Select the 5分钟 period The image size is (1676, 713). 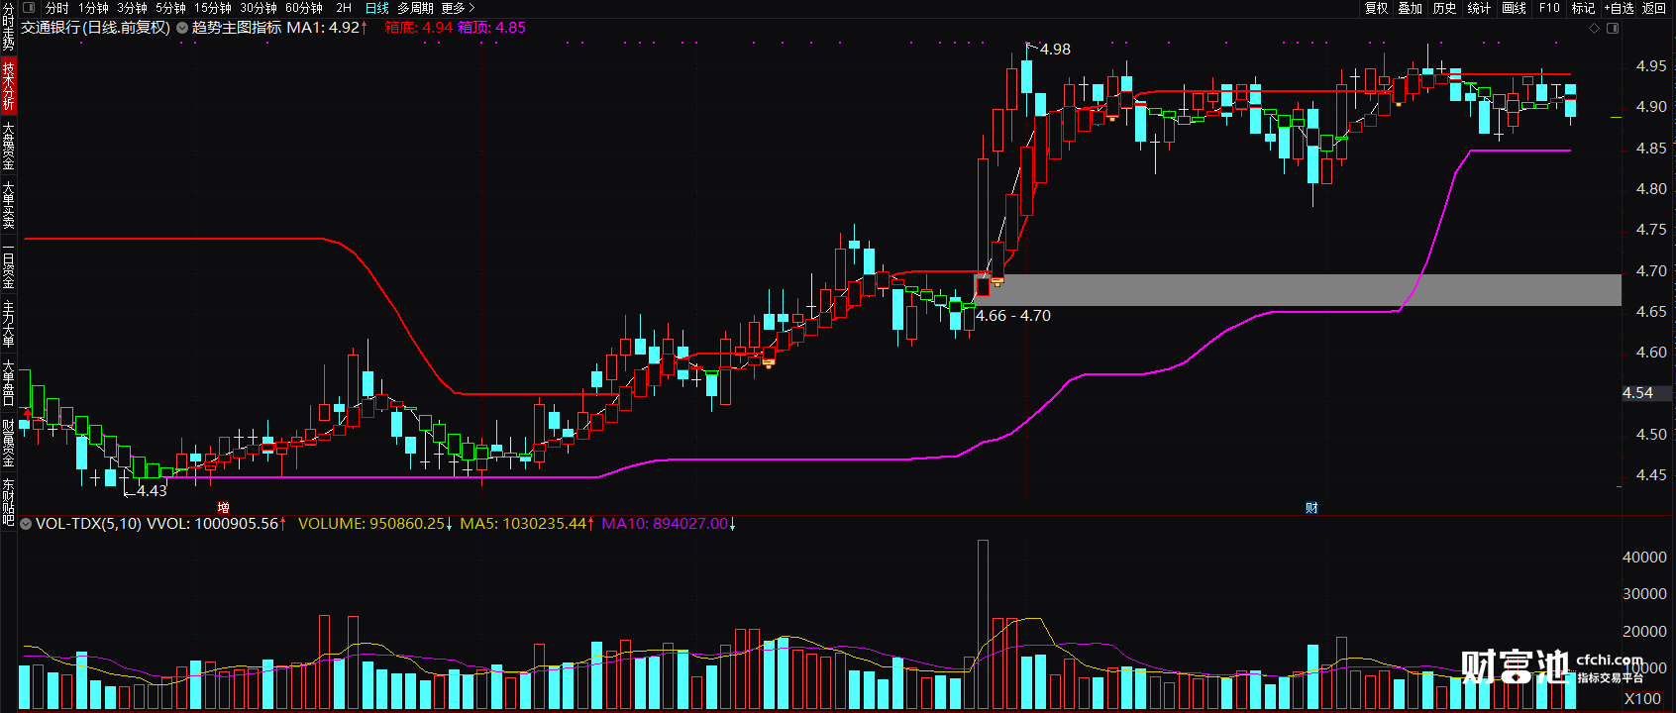[170, 8]
